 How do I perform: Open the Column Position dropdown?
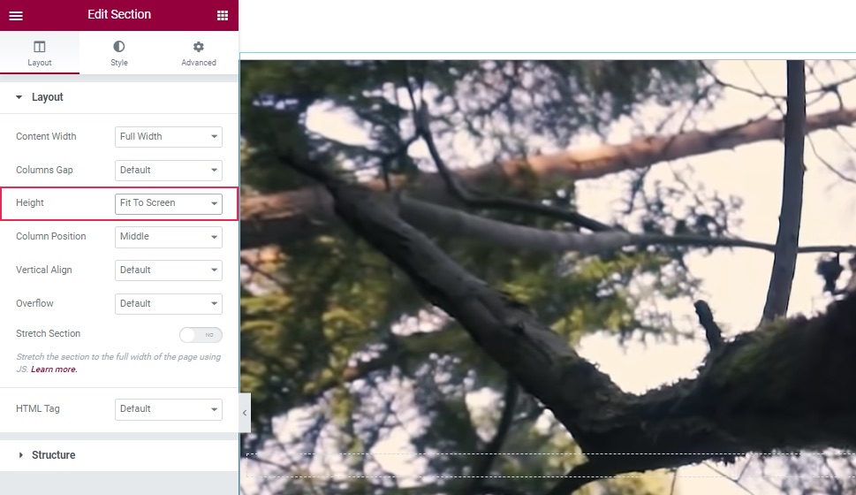(168, 237)
